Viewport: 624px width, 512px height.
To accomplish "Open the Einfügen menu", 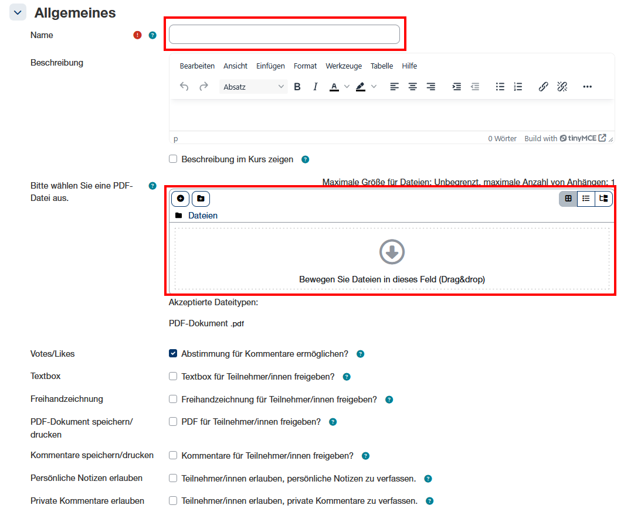I will coord(270,66).
